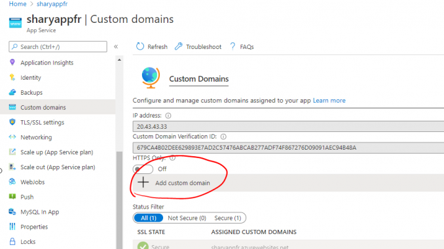The height and width of the screenshot is (249, 444).
Task: Click the Refresh button label
Action: point(157,46)
